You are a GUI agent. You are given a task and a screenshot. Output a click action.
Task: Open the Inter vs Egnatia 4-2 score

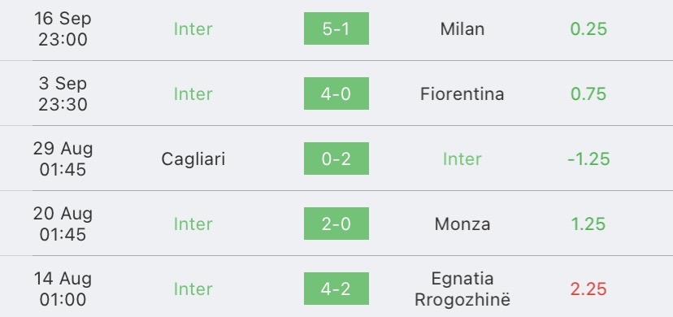tap(336, 289)
